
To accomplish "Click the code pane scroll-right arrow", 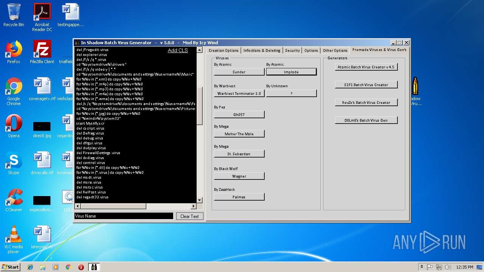I will pos(194,206).
